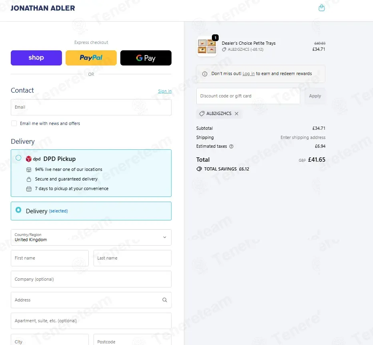Image resolution: width=373 pixels, height=345 pixels.
Task: Focus the Apartment, suite field
Action: point(91,321)
